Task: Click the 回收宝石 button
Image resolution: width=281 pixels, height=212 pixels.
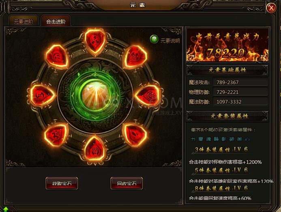Action: (127, 183)
